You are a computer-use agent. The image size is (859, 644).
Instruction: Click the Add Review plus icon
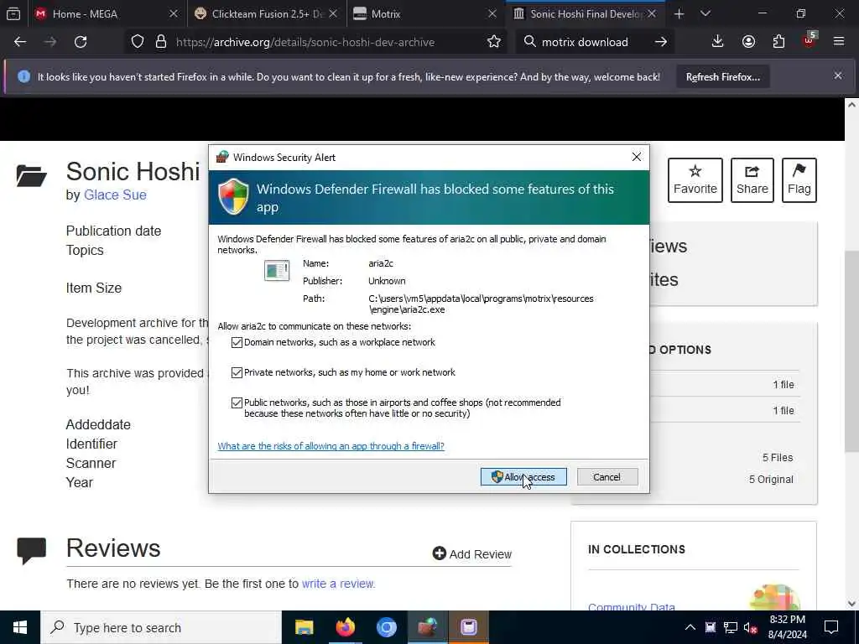click(439, 553)
